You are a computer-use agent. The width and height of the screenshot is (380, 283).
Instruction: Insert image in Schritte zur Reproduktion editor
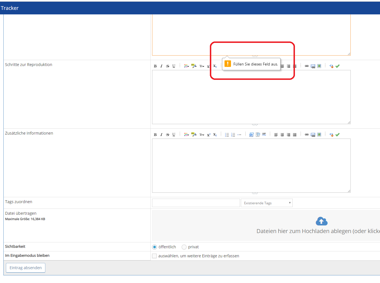click(x=319, y=66)
